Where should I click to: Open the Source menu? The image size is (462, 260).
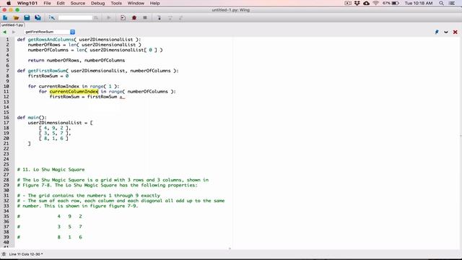(78, 3)
